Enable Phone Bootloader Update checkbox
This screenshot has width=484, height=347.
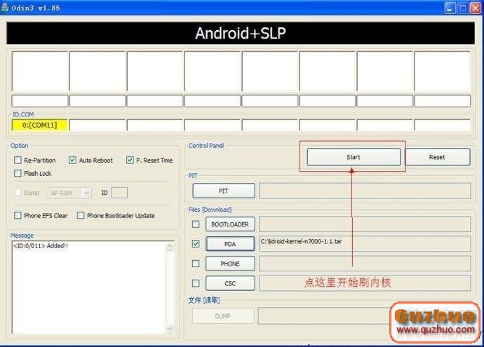(x=81, y=215)
